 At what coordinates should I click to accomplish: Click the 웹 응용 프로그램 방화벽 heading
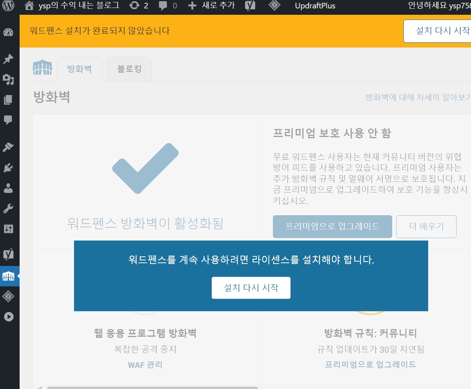[145, 333]
